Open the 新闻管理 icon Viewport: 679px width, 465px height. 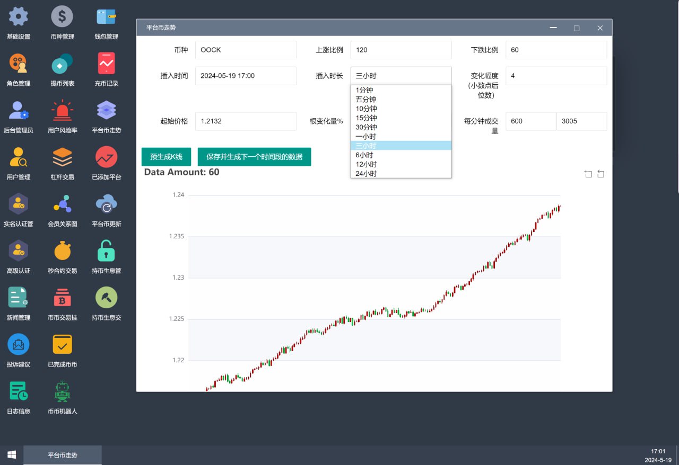[x=19, y=298]
